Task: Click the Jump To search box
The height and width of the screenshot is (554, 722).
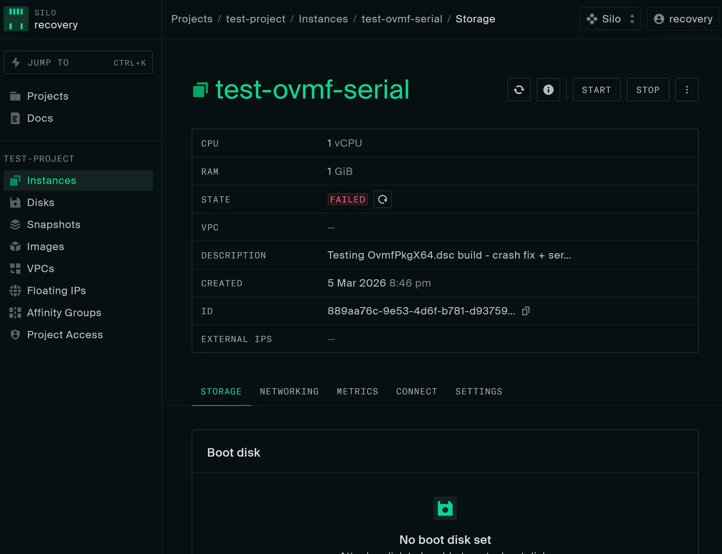Action: pos(78,63)
